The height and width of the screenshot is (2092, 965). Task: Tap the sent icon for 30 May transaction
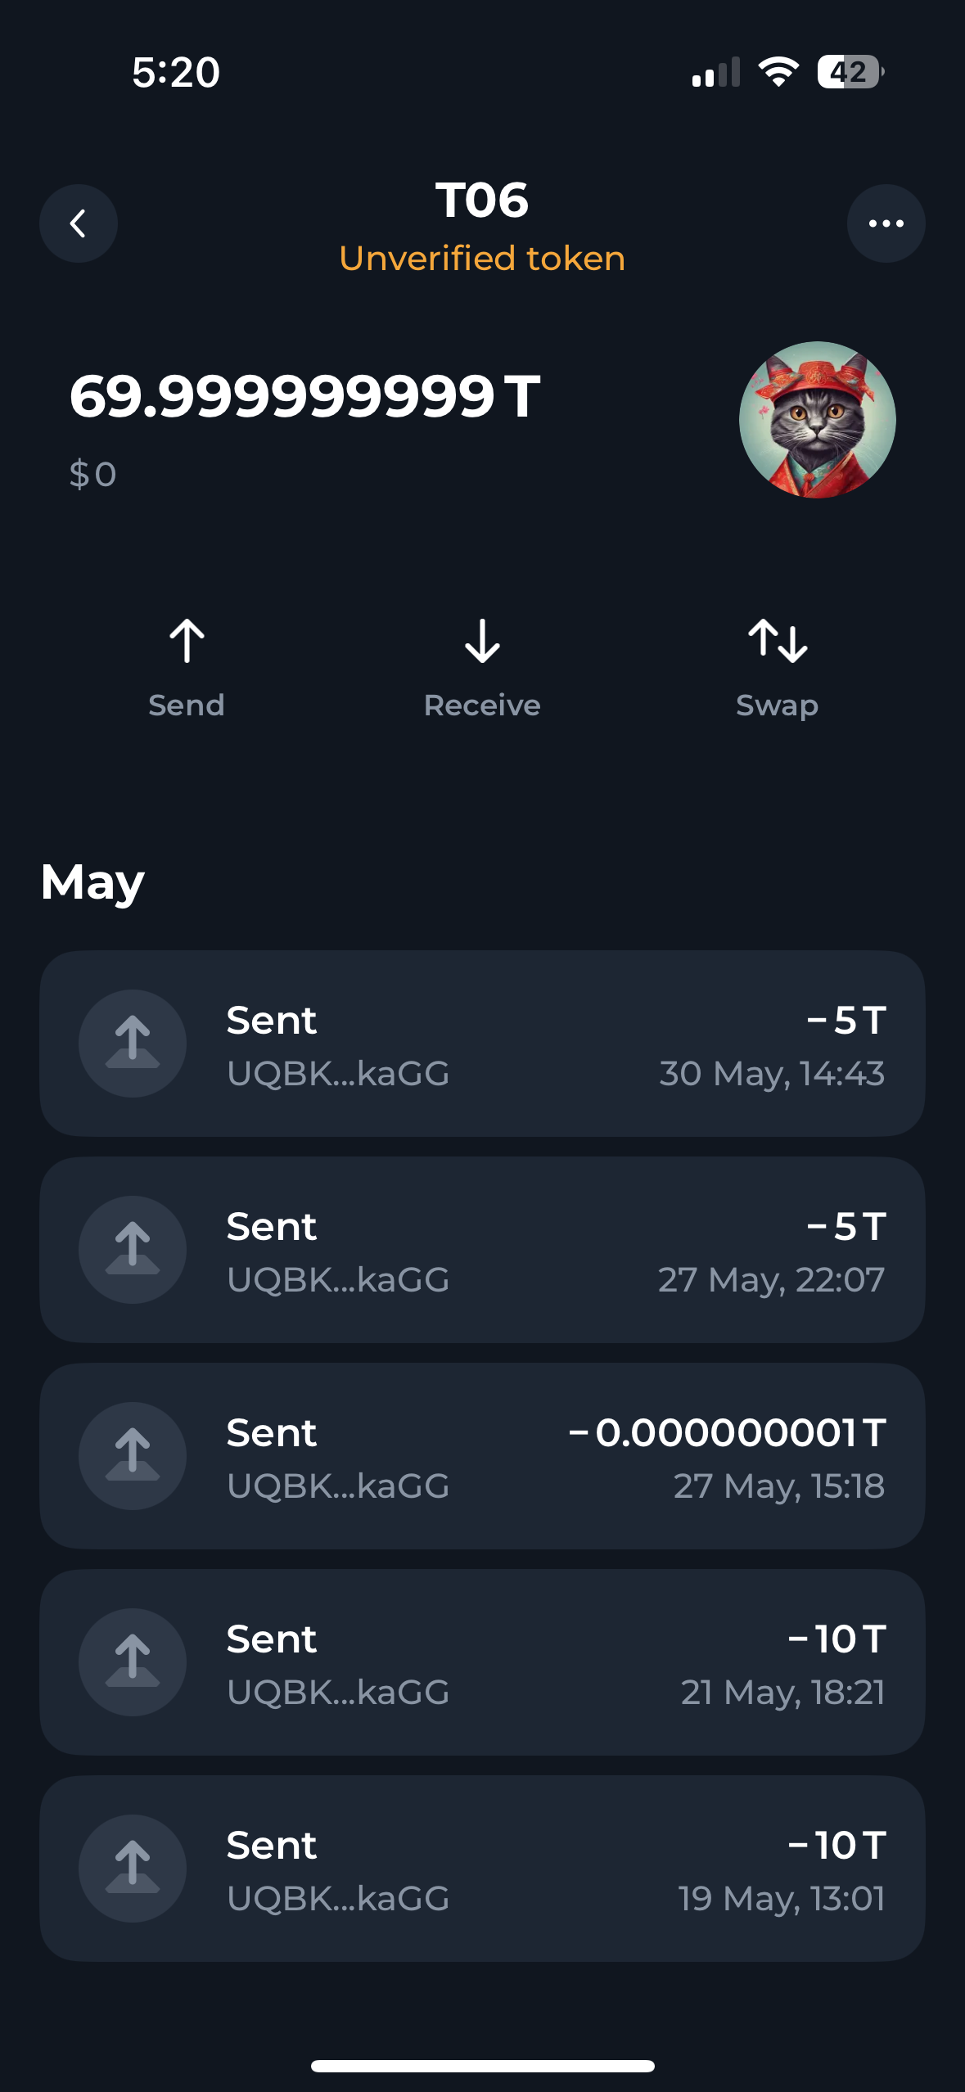click(133, 1044)
